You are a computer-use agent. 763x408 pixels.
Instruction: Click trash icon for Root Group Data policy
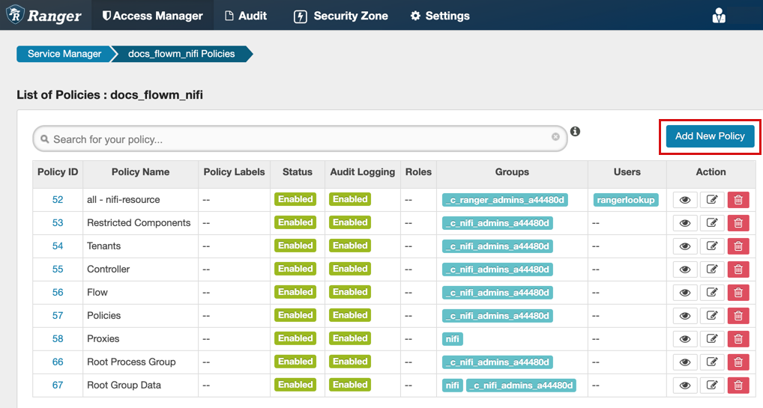click(738, 386)
